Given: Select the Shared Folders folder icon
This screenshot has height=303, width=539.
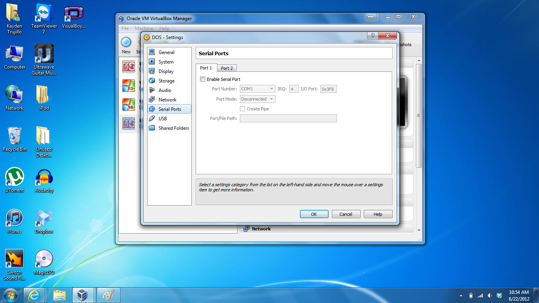Looking at the screenshot, I should [152, 128].
